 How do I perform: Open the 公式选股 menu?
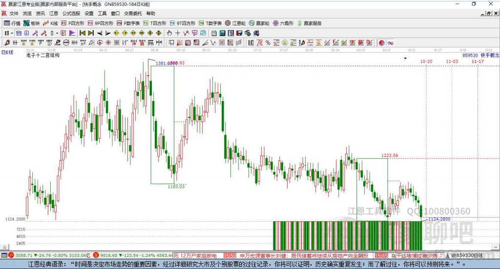71,14
